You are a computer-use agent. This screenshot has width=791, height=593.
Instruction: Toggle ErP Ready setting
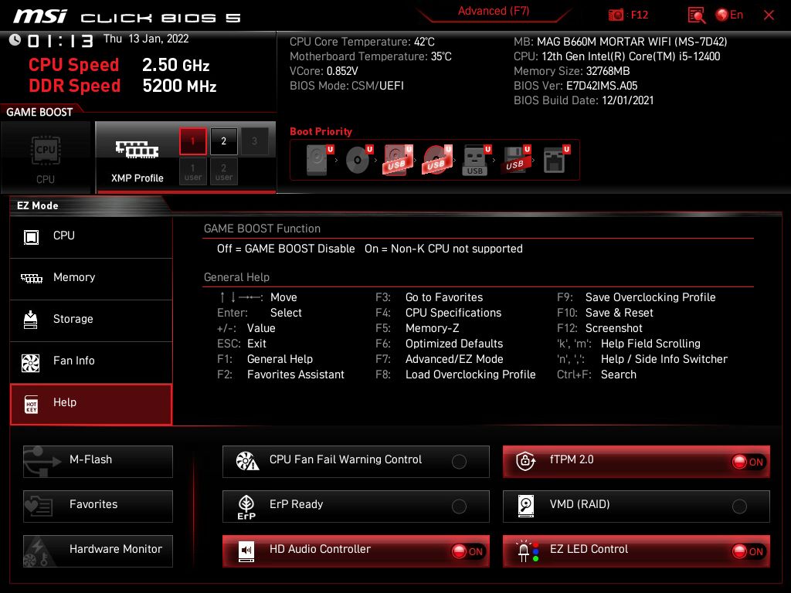pyautogui.click(x=355, y=507)
